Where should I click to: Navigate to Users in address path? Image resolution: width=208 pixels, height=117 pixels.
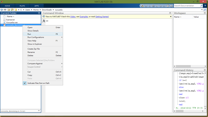(28, 10)
